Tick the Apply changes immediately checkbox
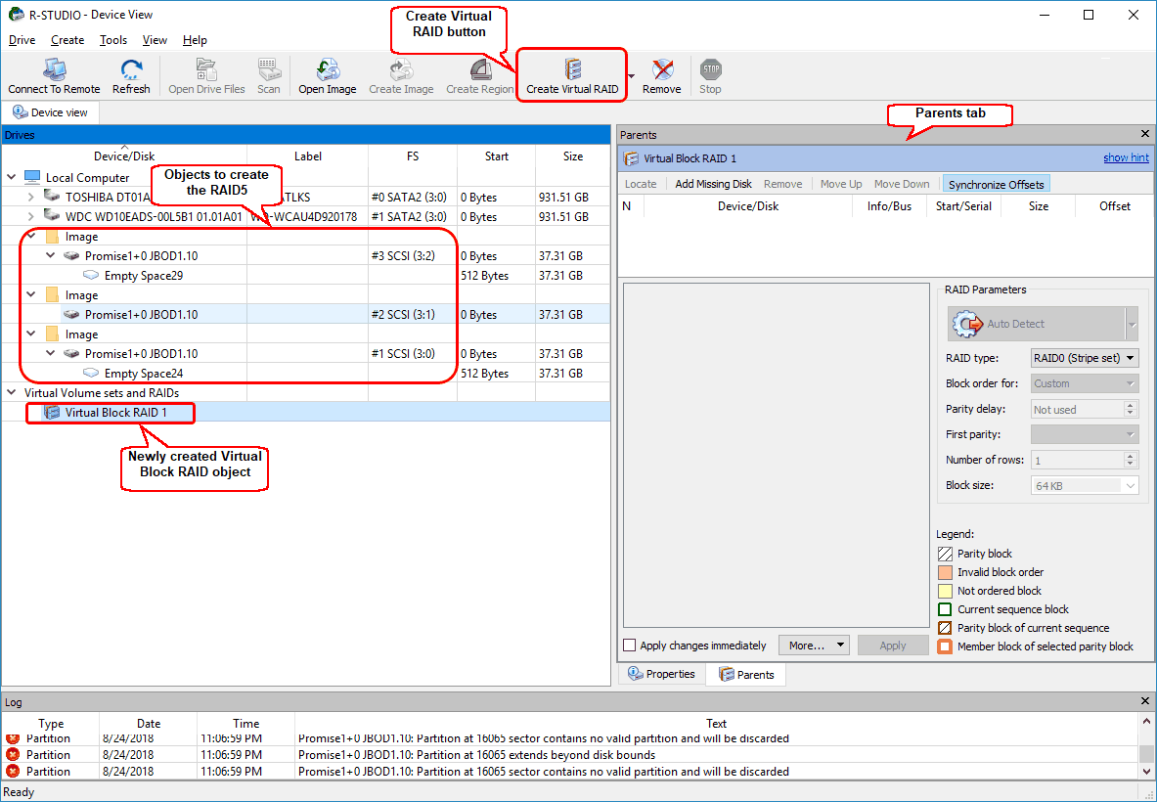This screenshot has width=1157, height=802. tap(630, 646)
